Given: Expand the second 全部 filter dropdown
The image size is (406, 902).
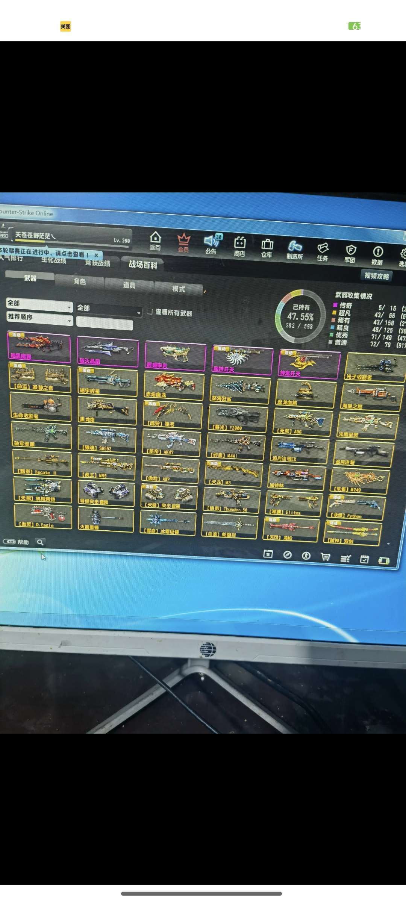Looking at the screenshot, I should [109, 309].
